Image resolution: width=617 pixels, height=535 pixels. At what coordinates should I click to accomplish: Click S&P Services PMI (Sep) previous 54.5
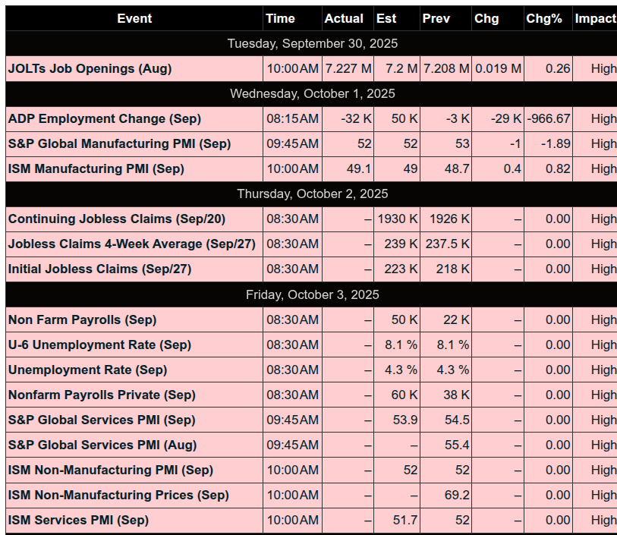457,420
